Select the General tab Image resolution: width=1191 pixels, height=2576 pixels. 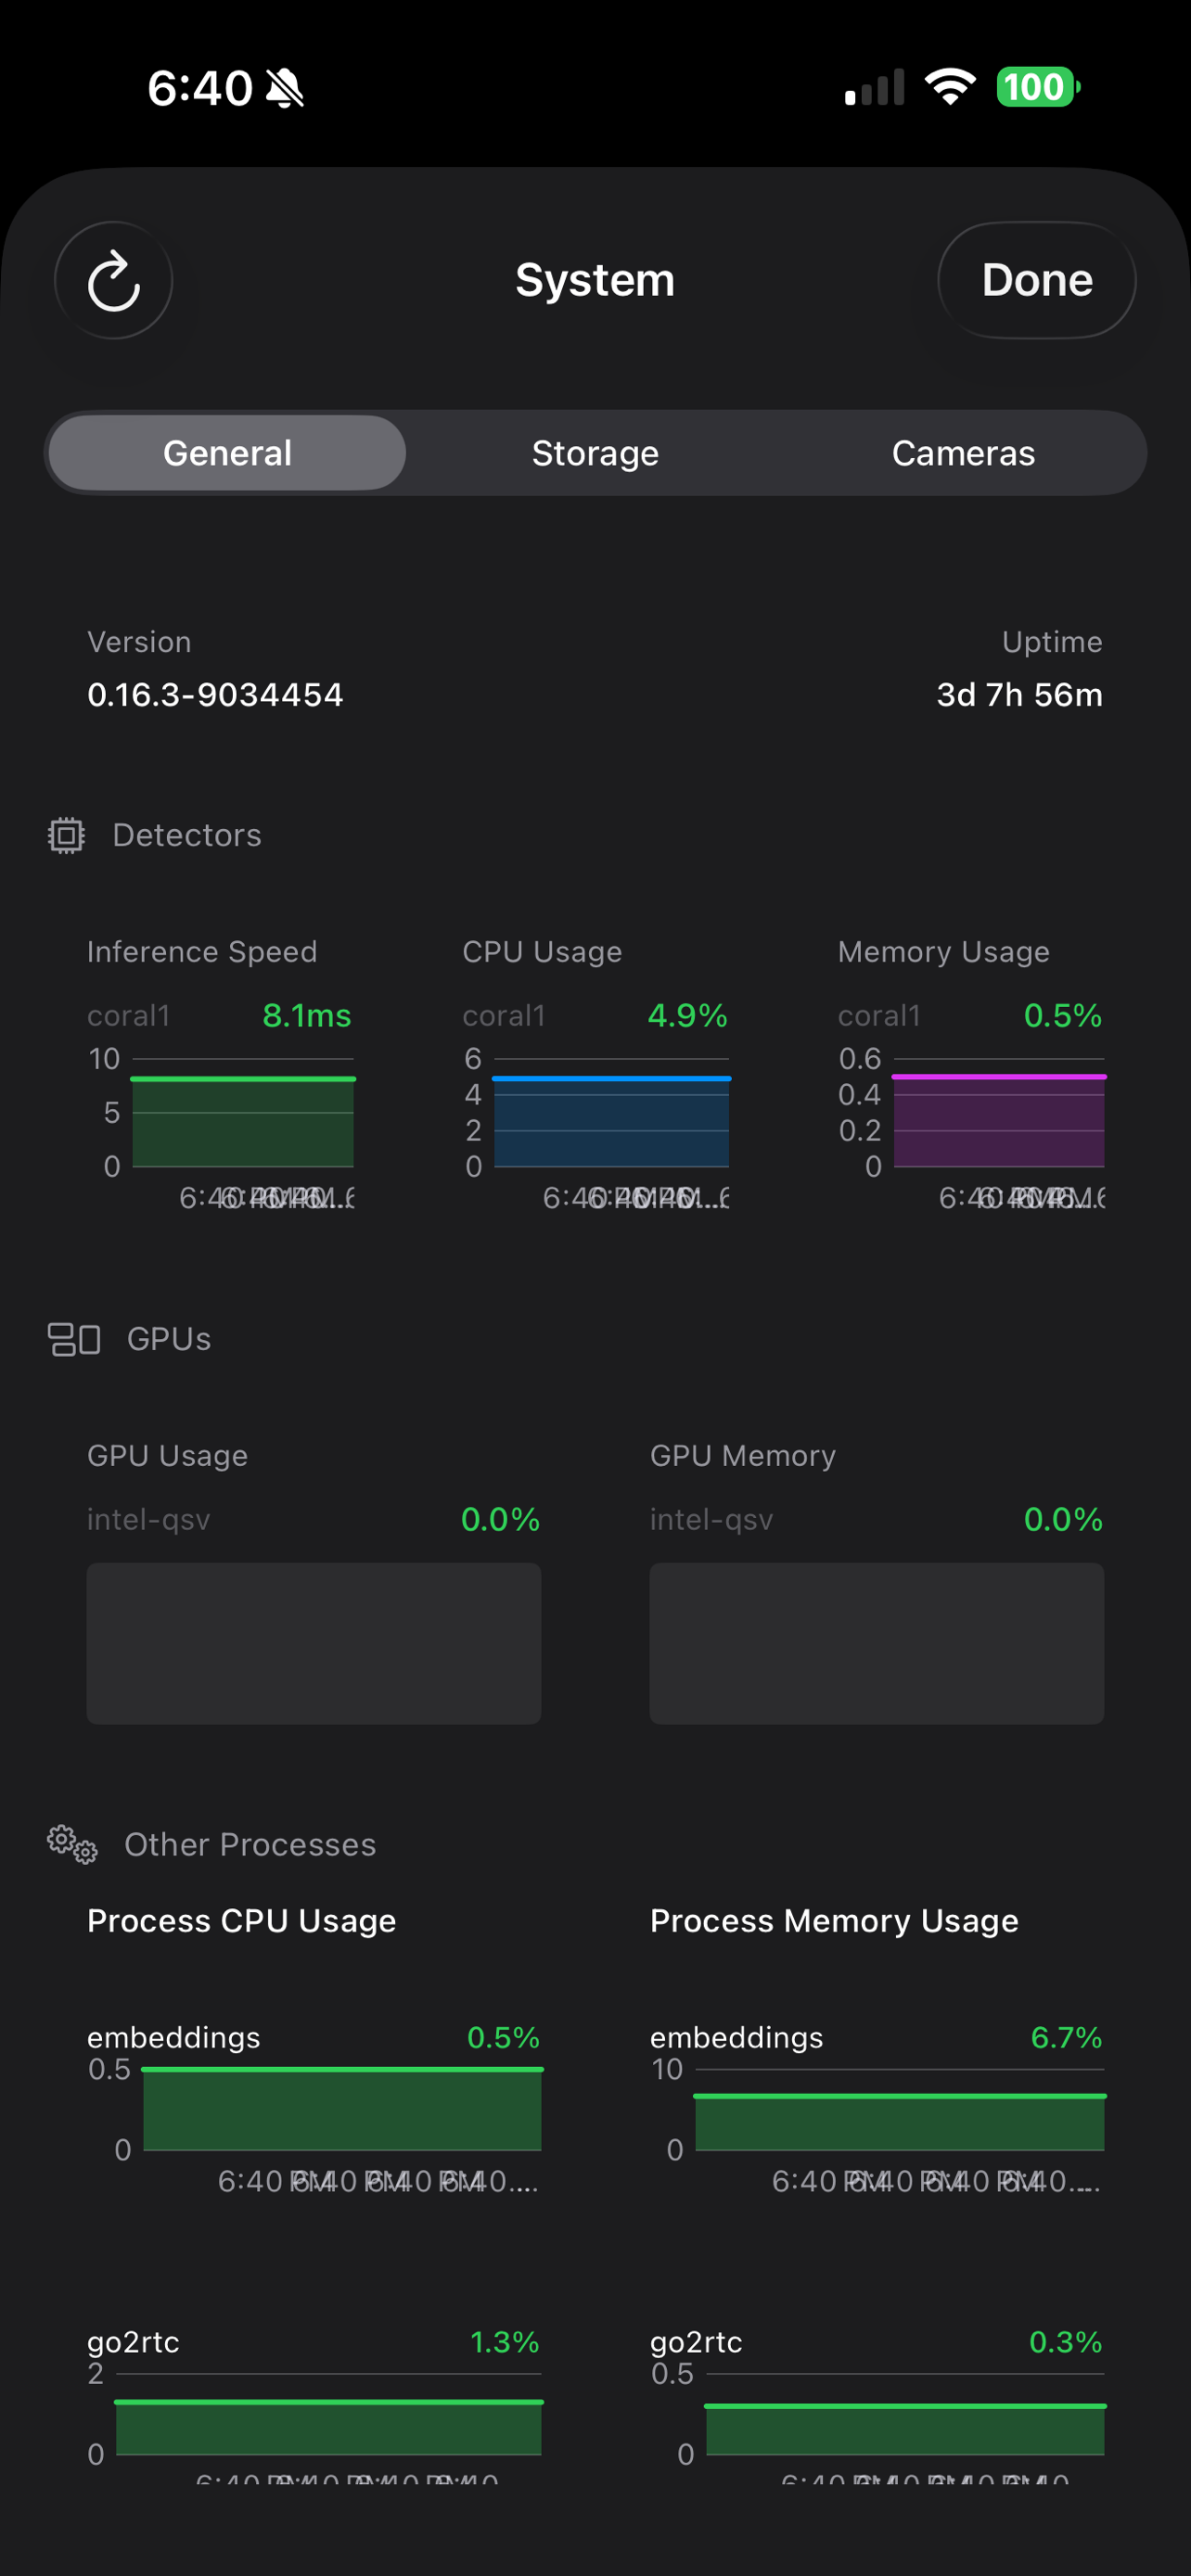pyautogui.click(x=227, y=452)
